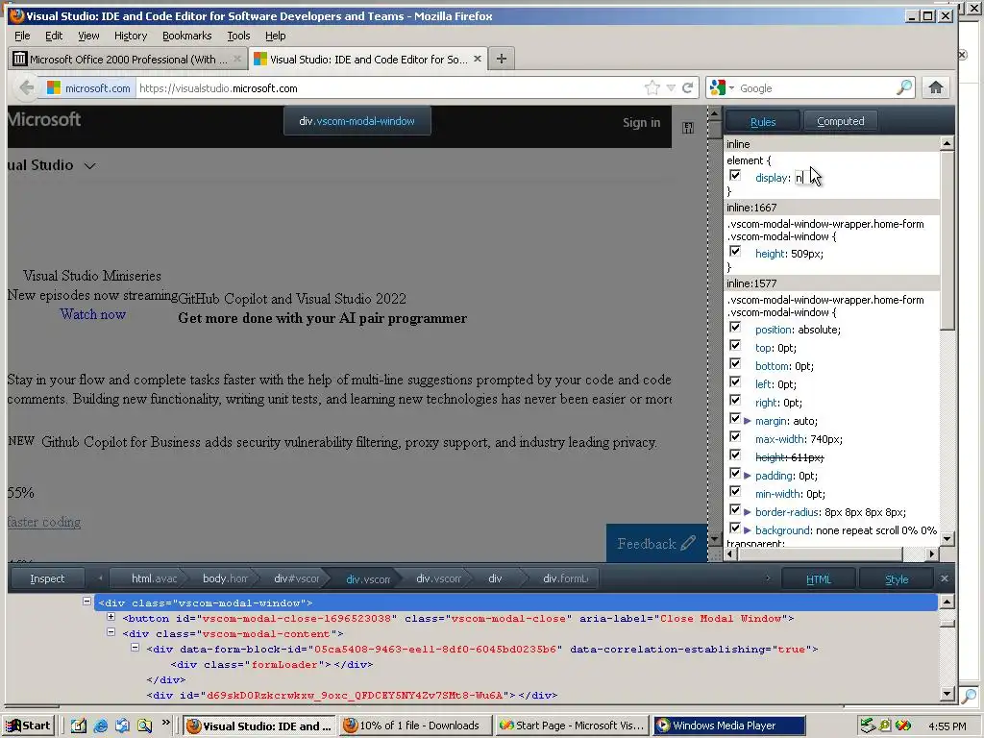Open the URL history dropdown arrow
984x738 pixels.
671,87
